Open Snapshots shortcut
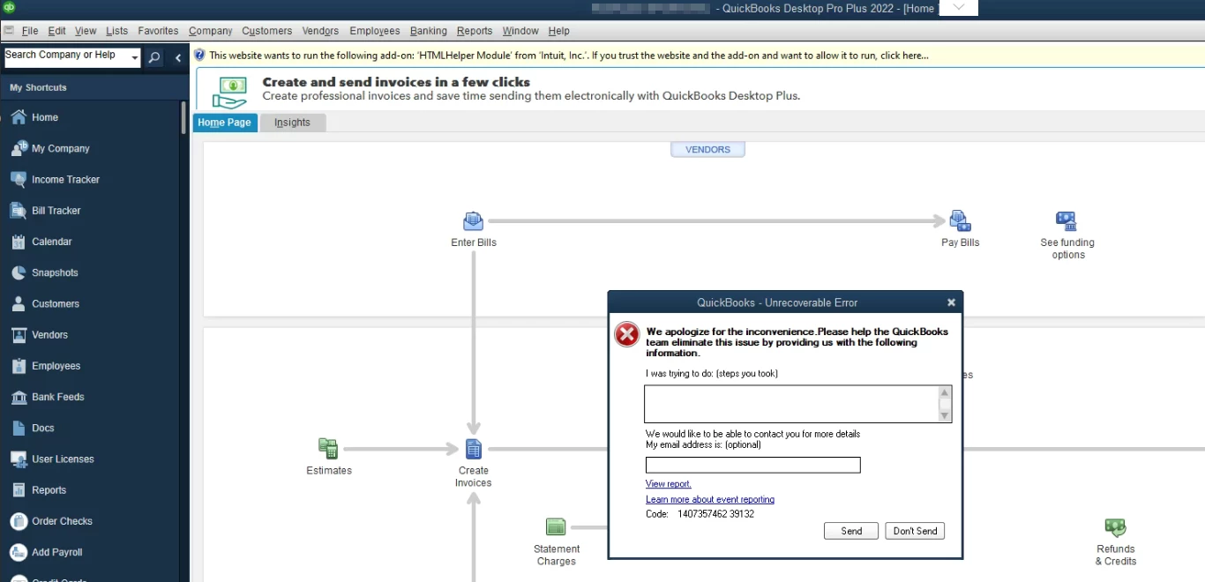The width and height of the screenshot is (1205, 582). [55, 272]
